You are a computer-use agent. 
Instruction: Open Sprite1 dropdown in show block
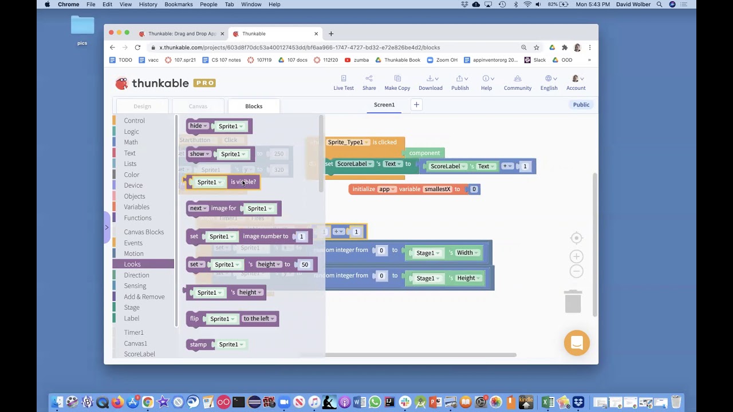(232, 154)
